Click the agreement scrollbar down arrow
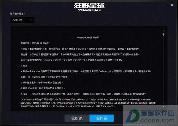Image resolution: width=178 pixels, height=126 pixels. coord(163,106)
